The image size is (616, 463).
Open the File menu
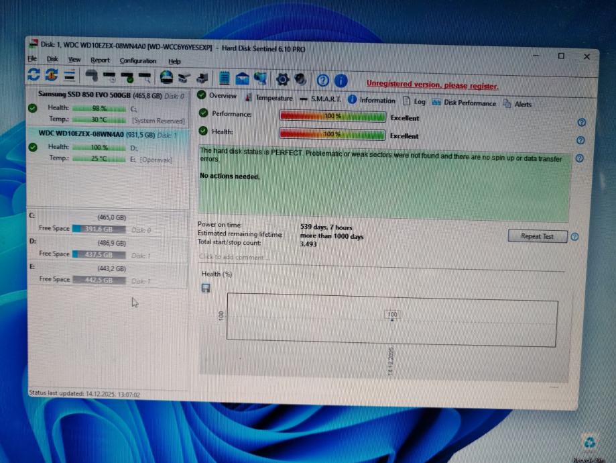point(32,58)
